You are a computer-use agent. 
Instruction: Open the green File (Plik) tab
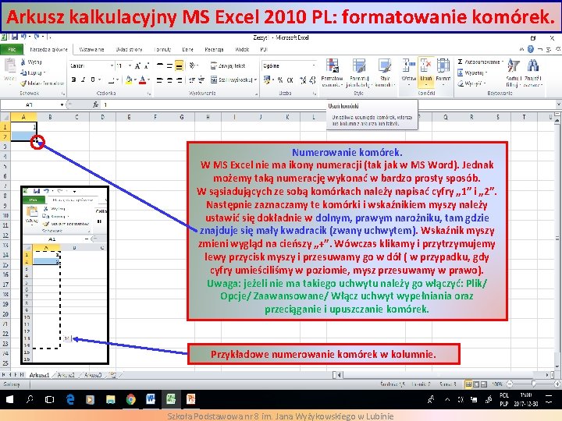[12, 49]
